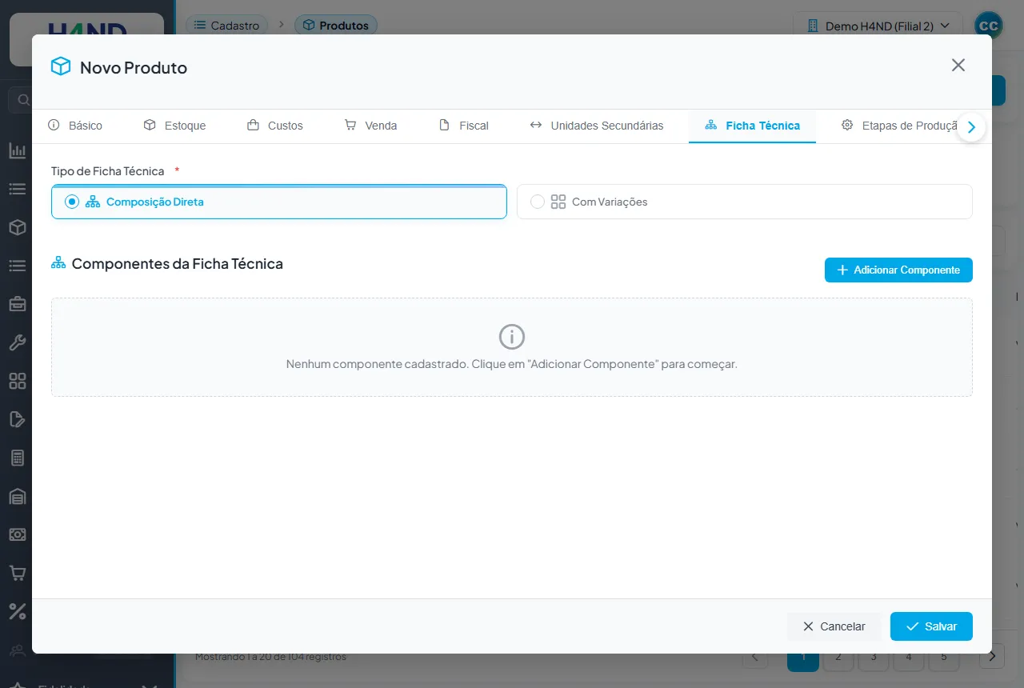Screen dimensions: 1024x688
Task: Open the Etapas de Produção tab
Action: click(x=900, y=126)
